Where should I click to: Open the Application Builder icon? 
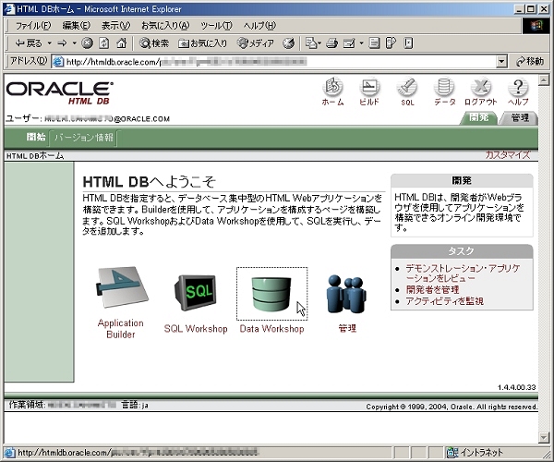coord(122,286)
